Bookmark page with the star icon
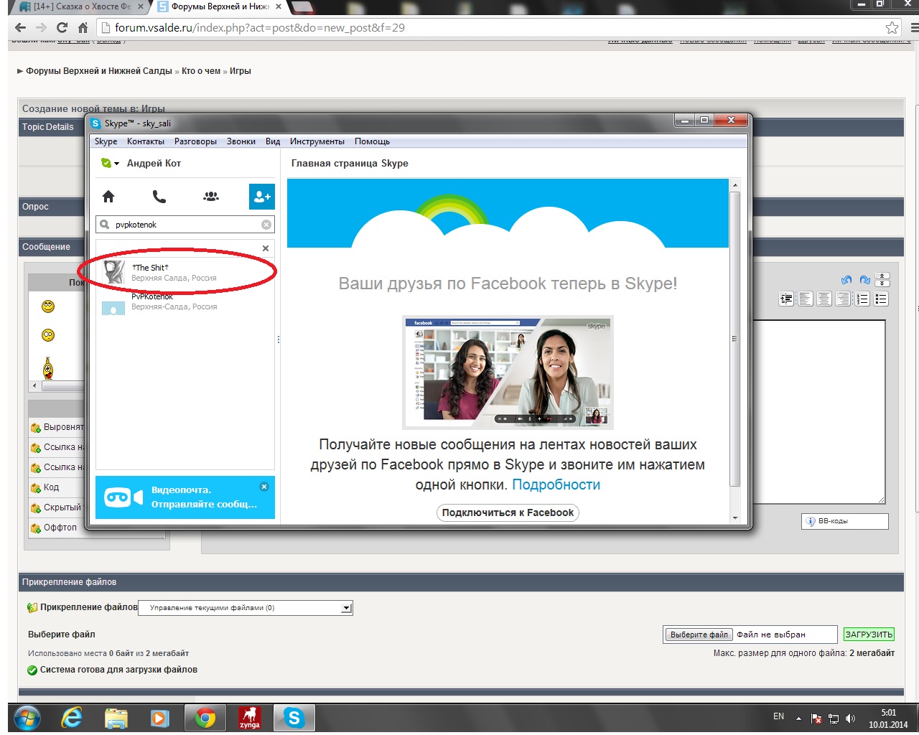The width and height of the screenshot is (919, 735). [x=892, y=28]
